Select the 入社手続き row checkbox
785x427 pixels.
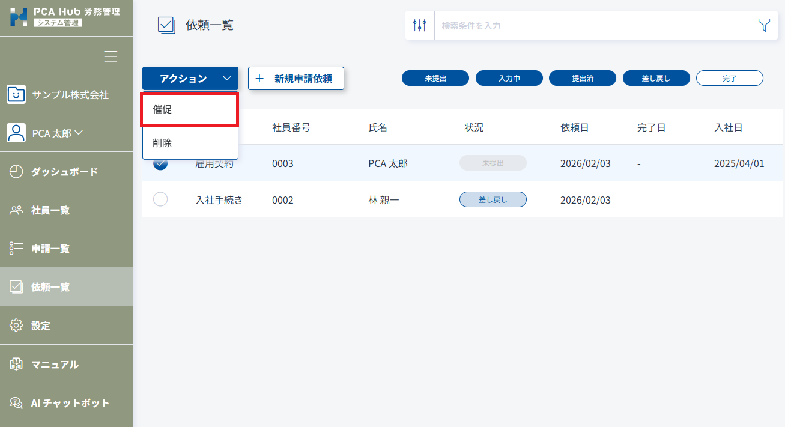(160, 199)
